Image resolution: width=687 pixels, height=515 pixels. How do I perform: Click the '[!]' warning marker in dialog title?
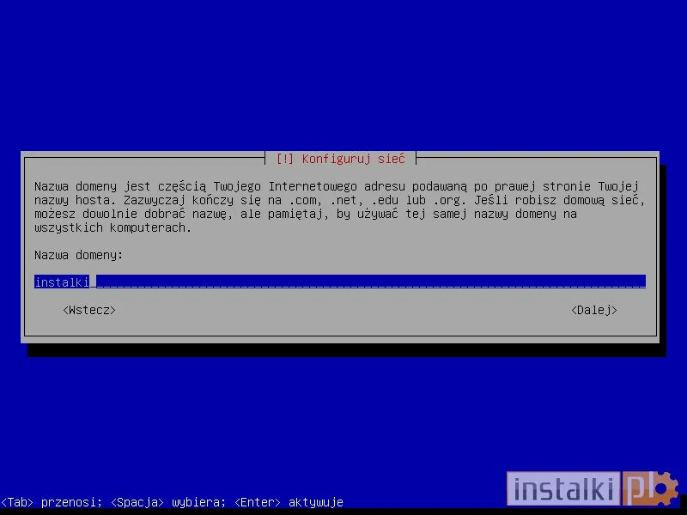(x=284, y=159)
